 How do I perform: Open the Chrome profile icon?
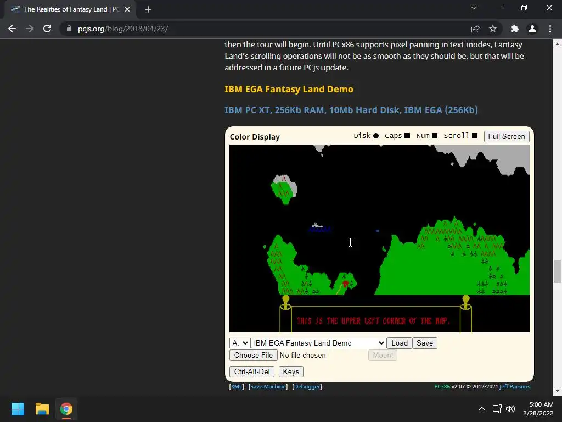coord(532,29)
